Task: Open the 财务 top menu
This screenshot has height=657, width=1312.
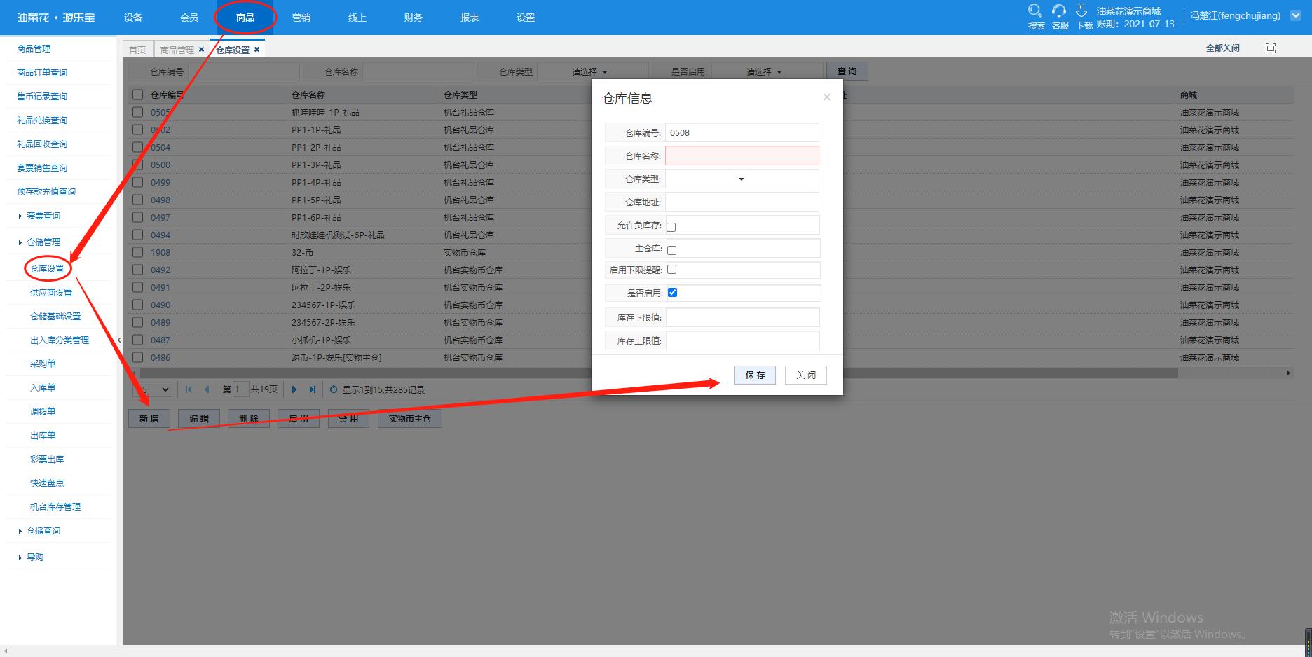Action: point(414,18)
